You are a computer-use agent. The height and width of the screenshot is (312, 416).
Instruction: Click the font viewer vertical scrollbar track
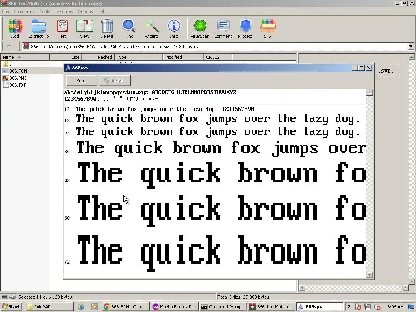coord(370,184)
